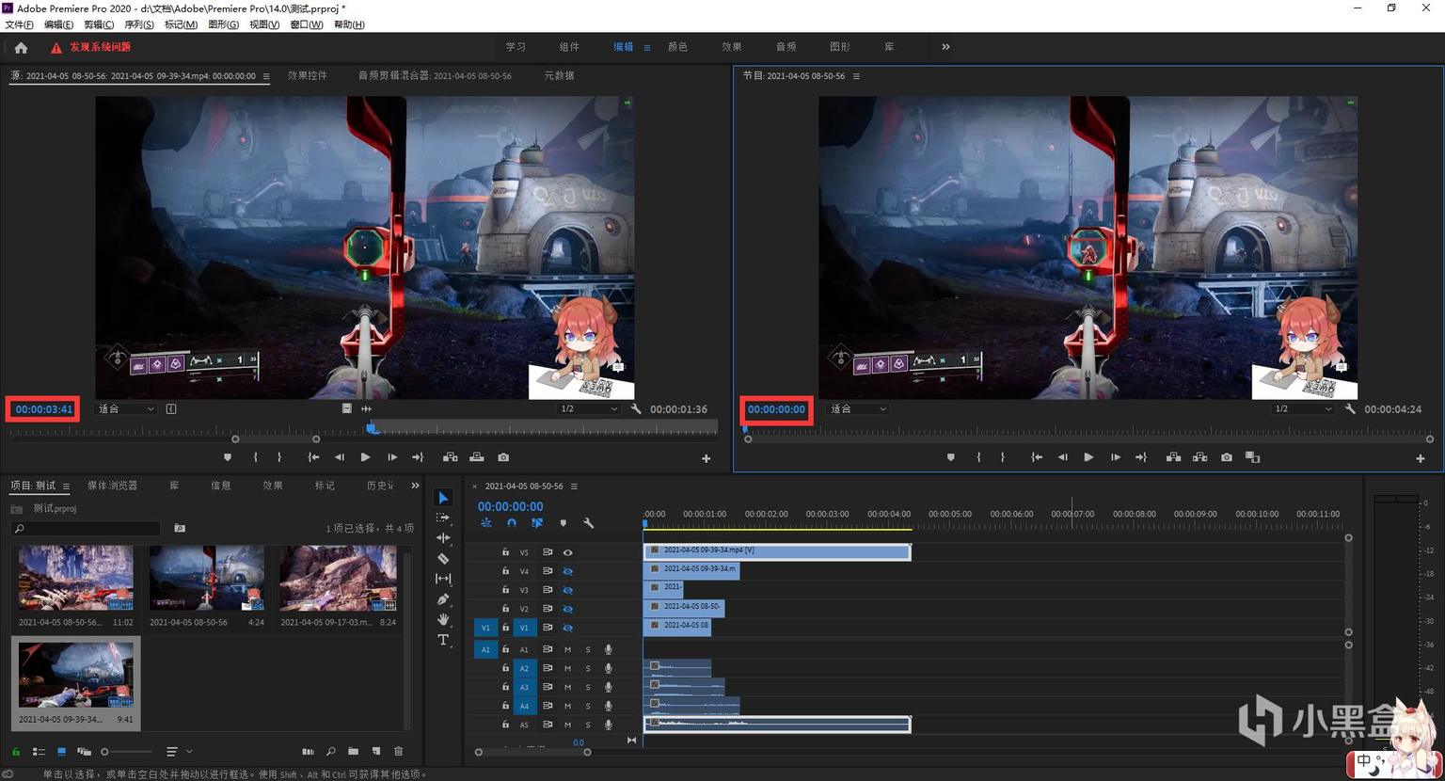The height and width of the screenshot is (781, 1445).
Task: Click the 发现系统问题 warning link
Action: tap(100, 47)
